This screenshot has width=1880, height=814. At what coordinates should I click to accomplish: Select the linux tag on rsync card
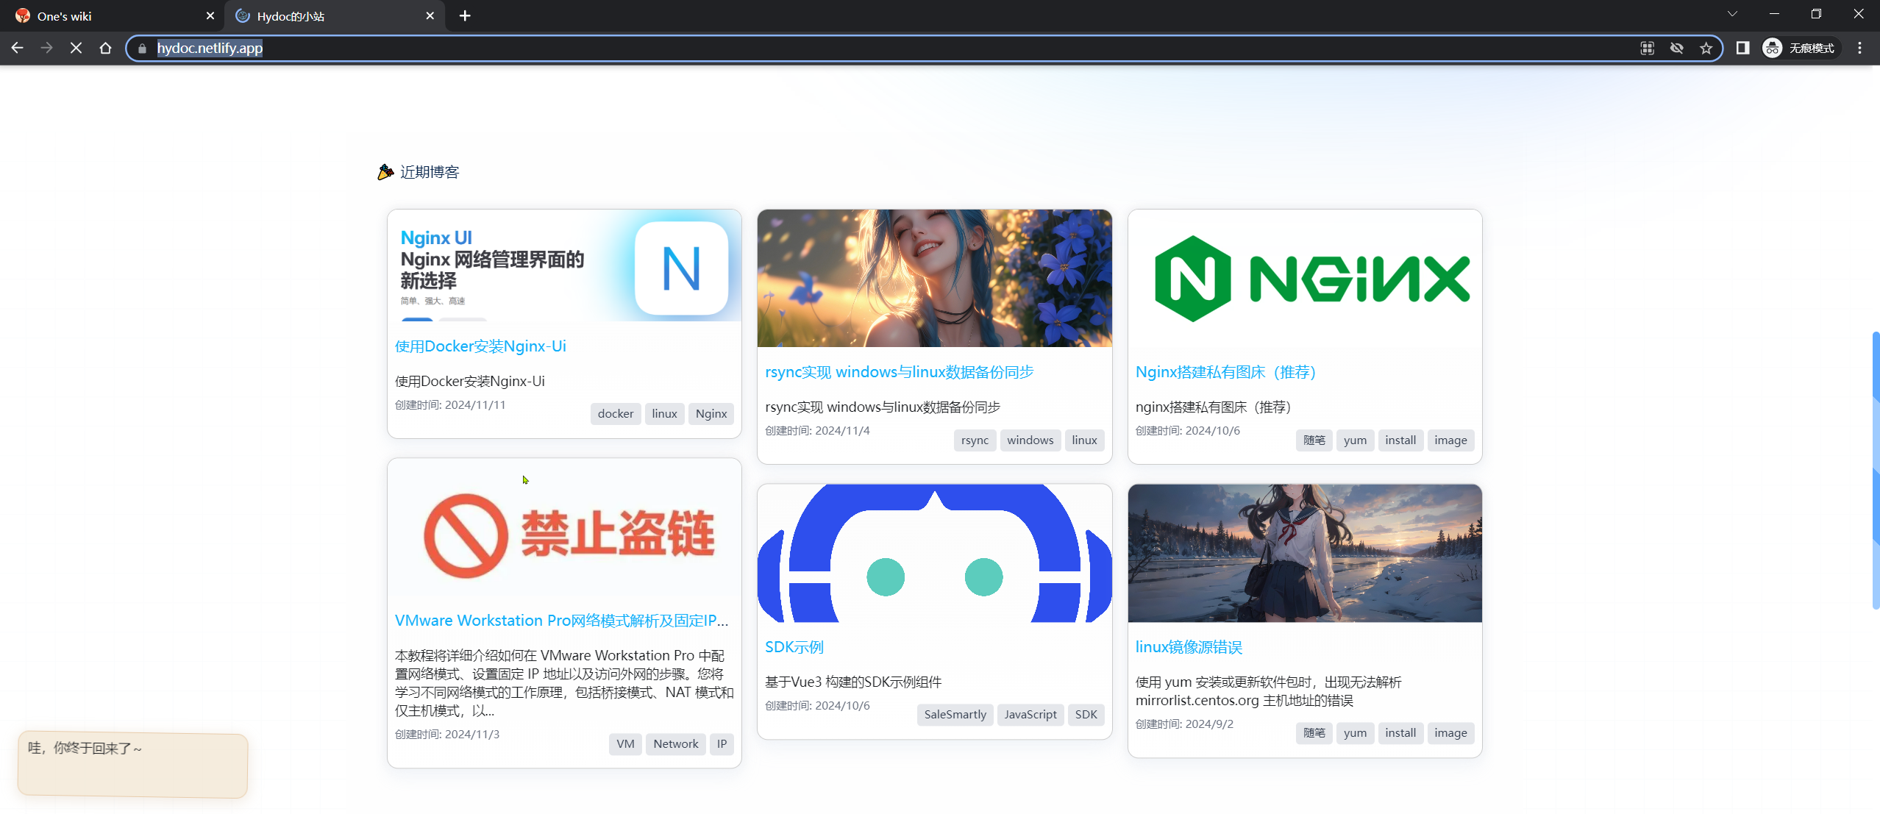click(x=1084, y=440)
